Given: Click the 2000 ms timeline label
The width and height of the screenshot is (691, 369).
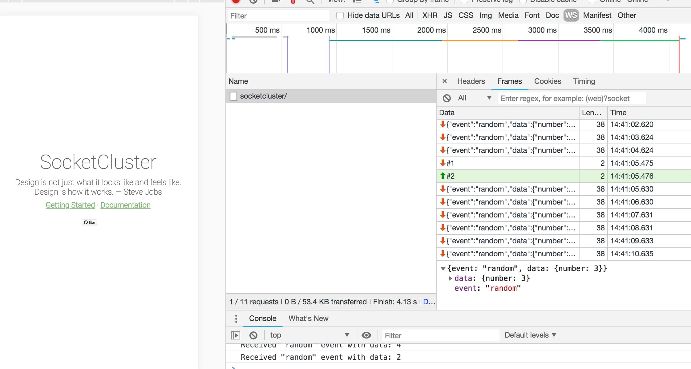Looking at the screenshot, I should [431, 30].
